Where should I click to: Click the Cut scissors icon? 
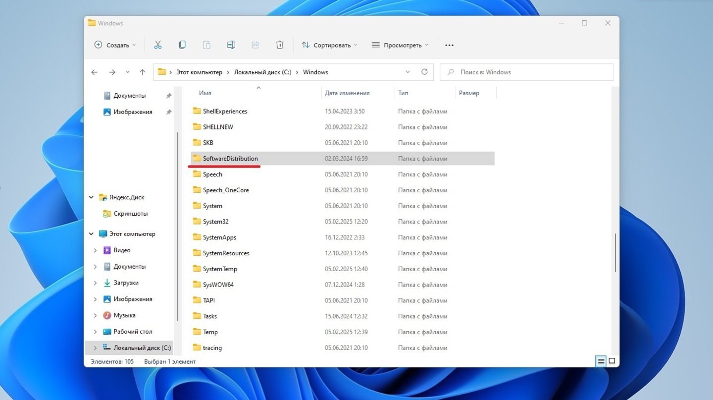coord(158,45)
